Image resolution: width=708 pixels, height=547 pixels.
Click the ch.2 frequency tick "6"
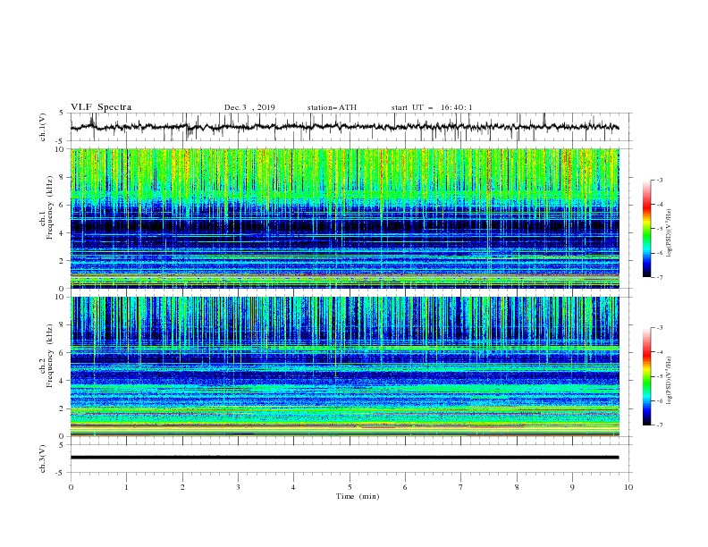[63, 353]
